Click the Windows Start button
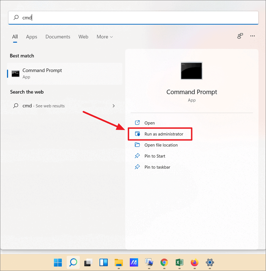266x271 pixels. [x=58, y=263]
